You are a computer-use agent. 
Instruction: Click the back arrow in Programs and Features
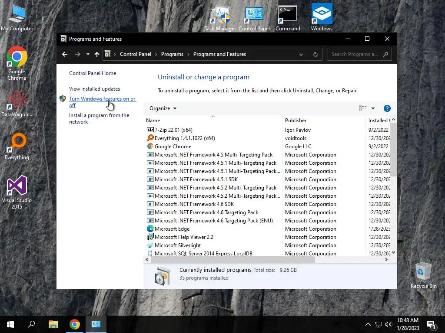[65, 54]
